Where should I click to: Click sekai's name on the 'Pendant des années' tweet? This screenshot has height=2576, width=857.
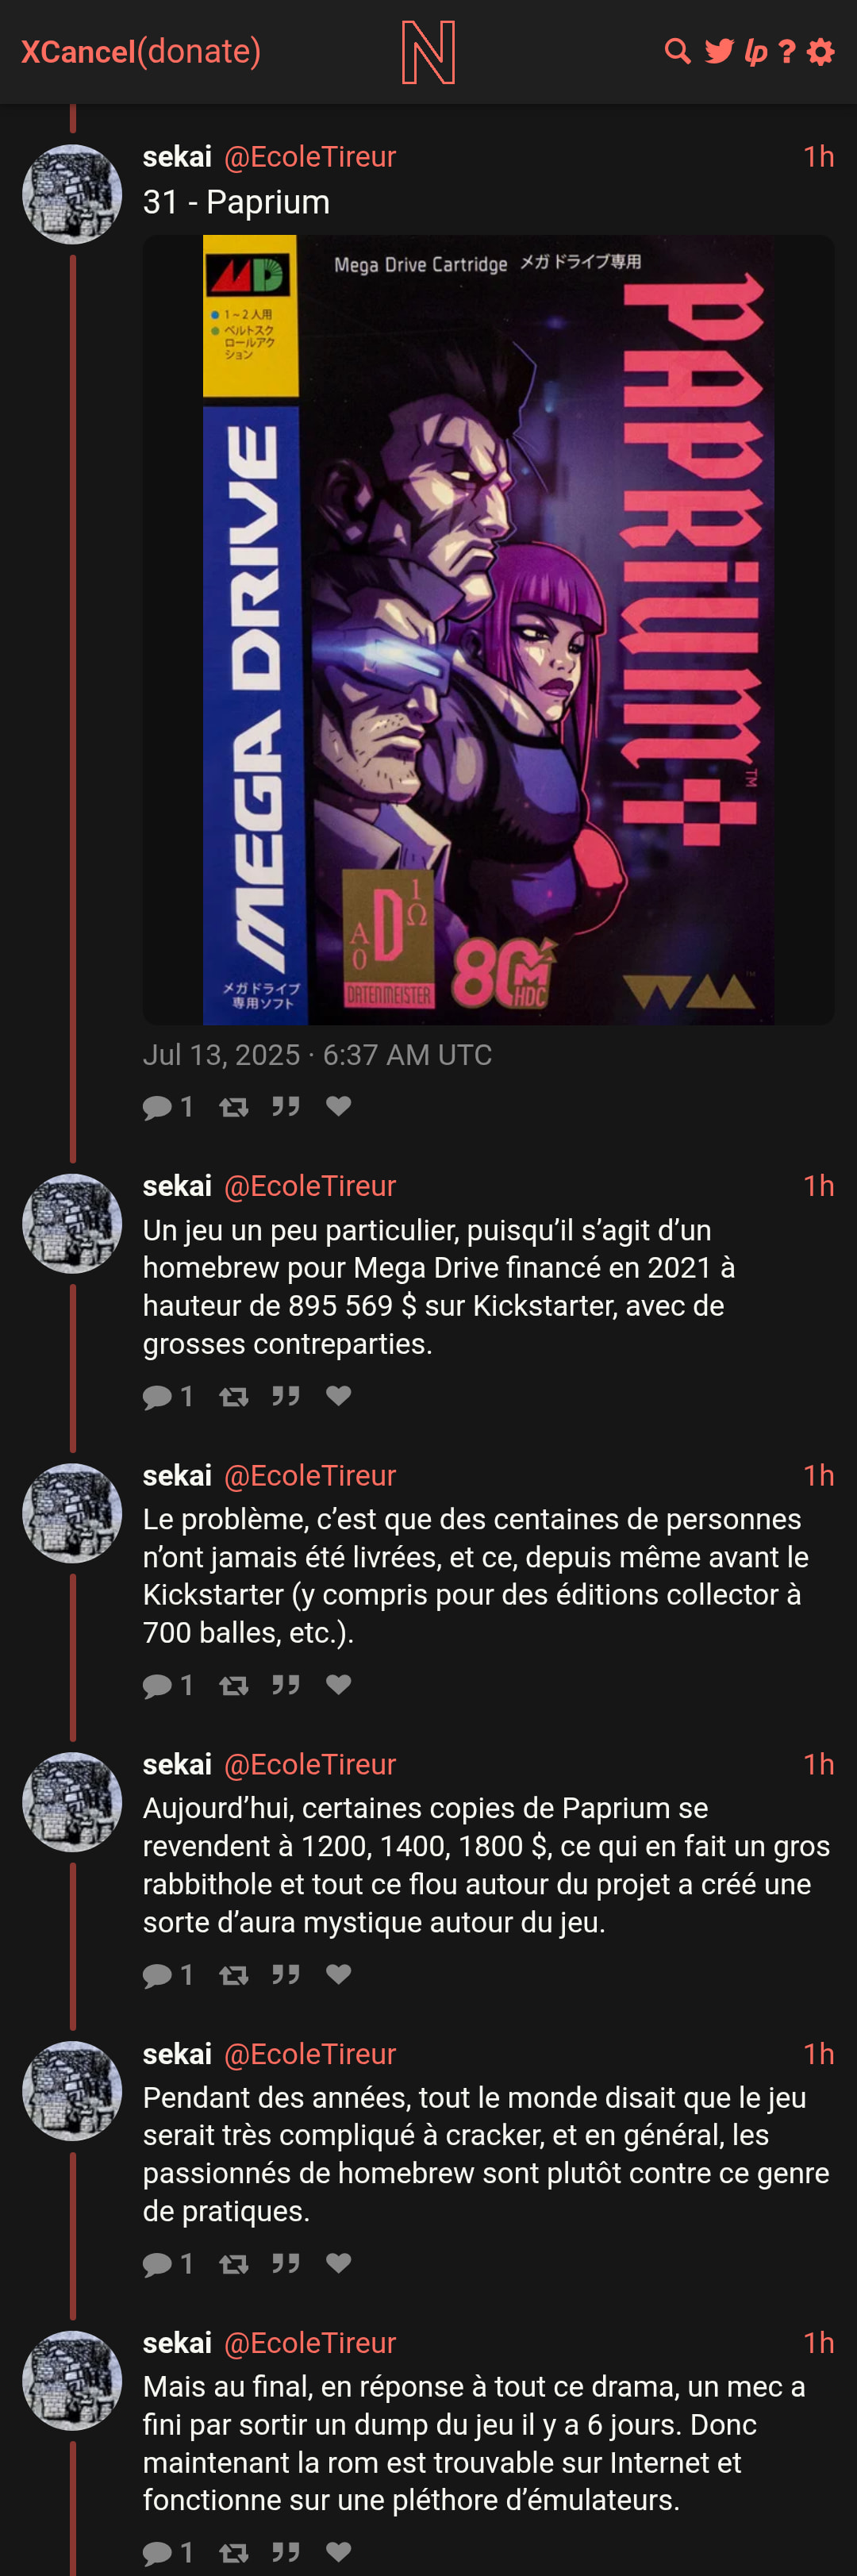[177, 2053]
